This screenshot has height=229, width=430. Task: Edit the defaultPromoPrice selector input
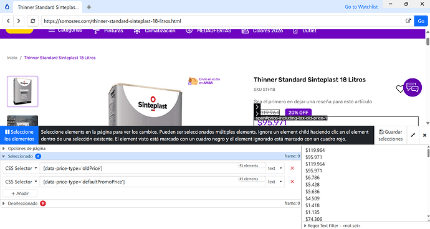[152, 182]
